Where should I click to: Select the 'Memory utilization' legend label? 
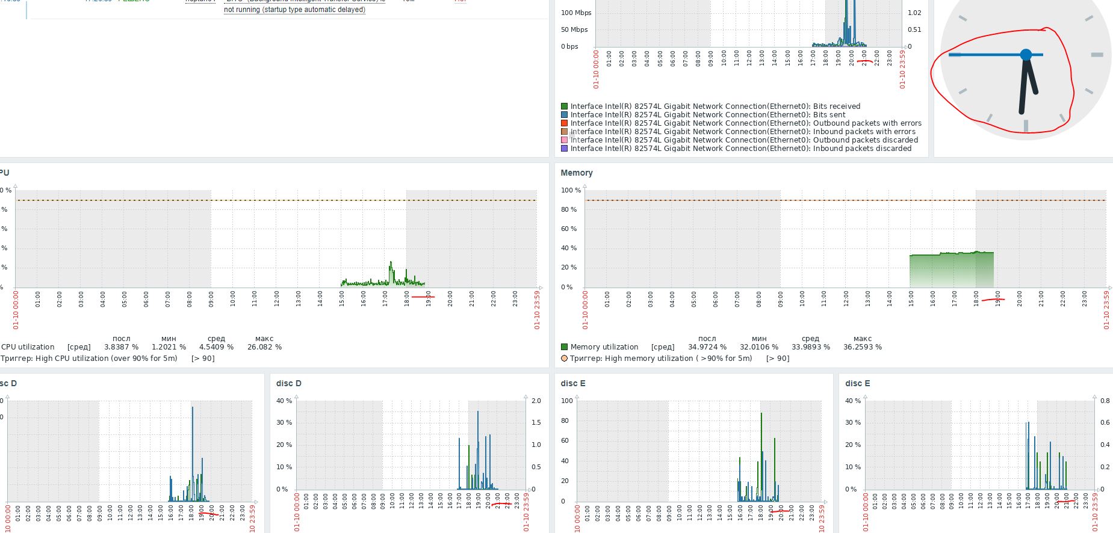[x=604, y=347]
